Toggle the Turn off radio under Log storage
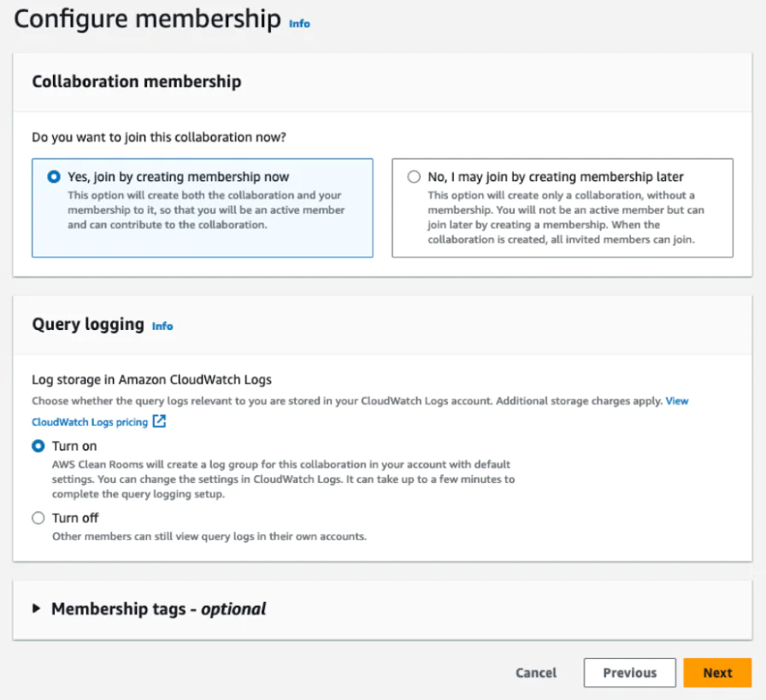766x700 pixels. (x=37, y=518)
